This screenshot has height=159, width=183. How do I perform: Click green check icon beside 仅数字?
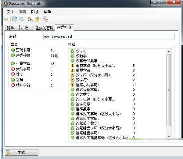pos(73,56)
